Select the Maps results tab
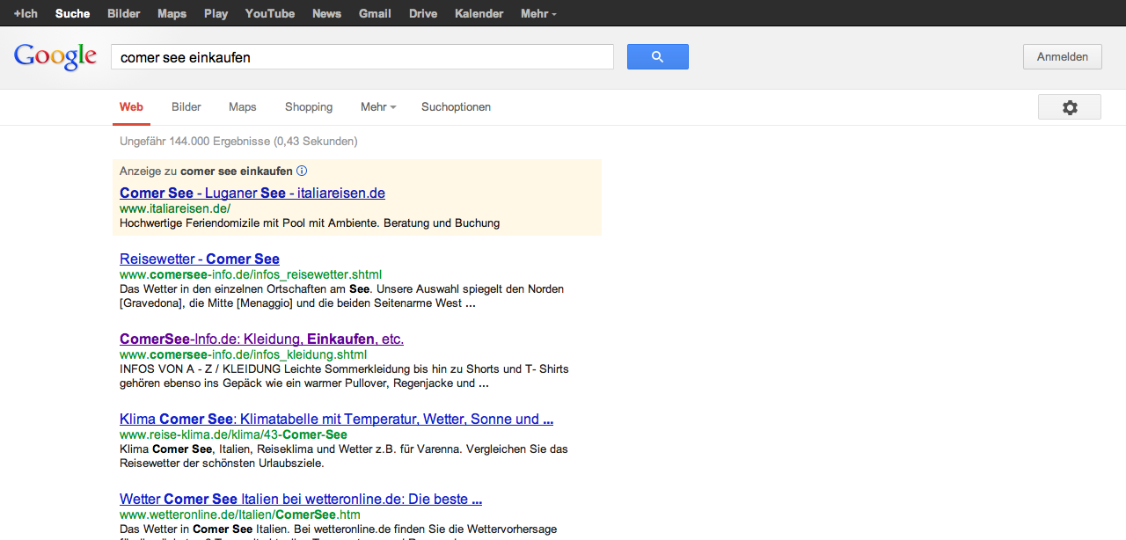 [243, 107]
